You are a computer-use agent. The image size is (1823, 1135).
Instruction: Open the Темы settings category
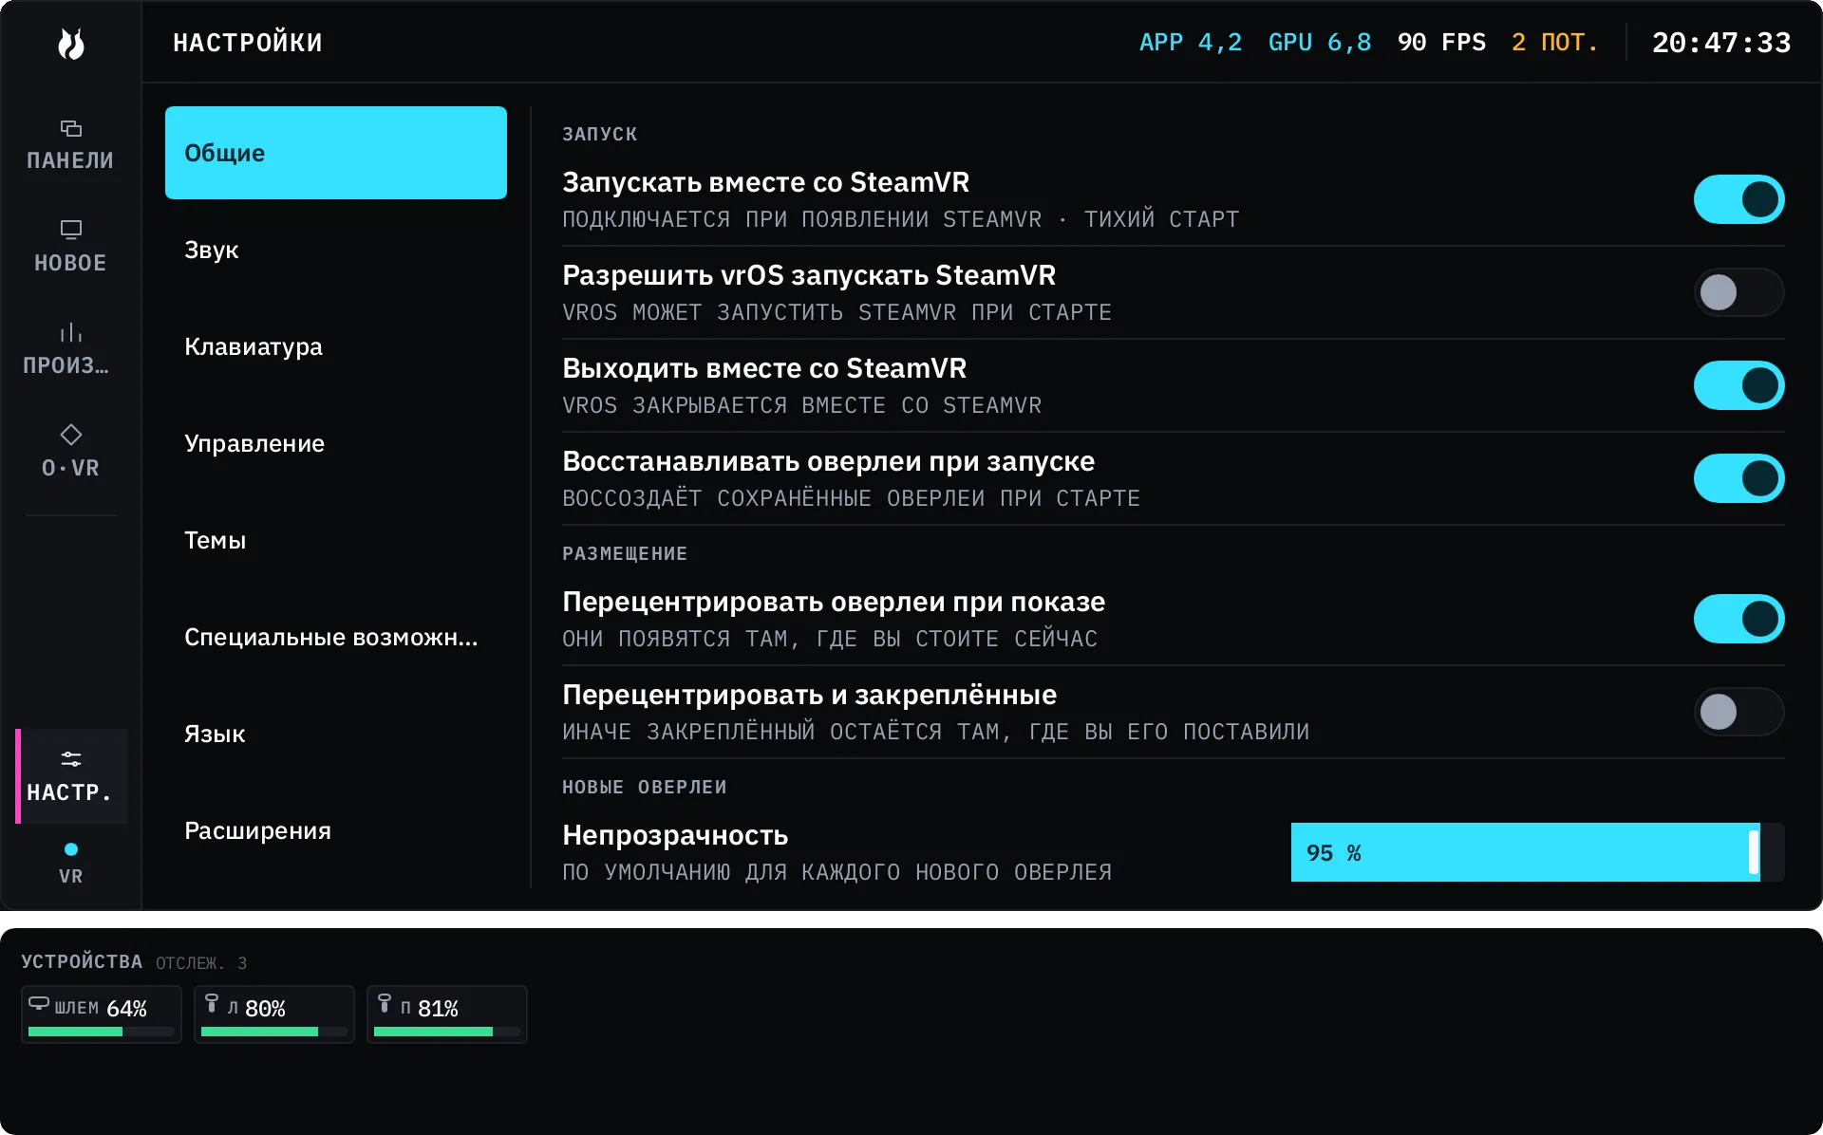(x=336, y=540)
